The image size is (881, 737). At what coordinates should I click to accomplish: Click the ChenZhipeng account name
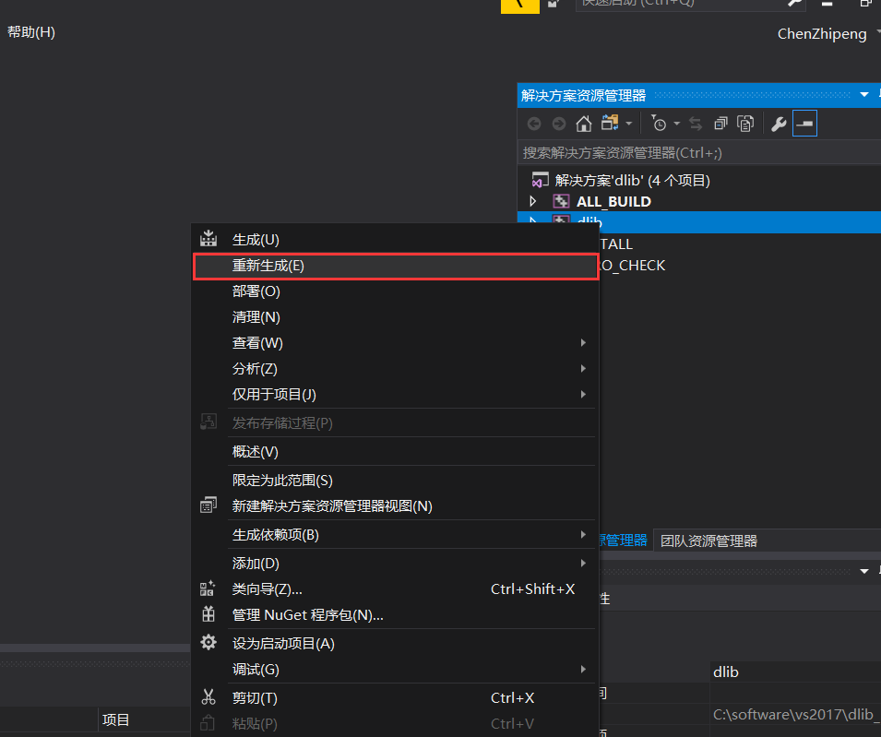(x=822, y=34)
